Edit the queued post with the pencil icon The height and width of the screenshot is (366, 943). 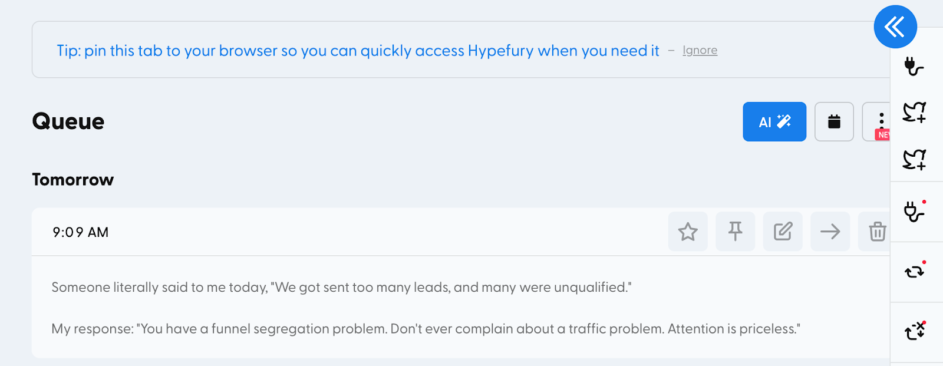point(783,232)
